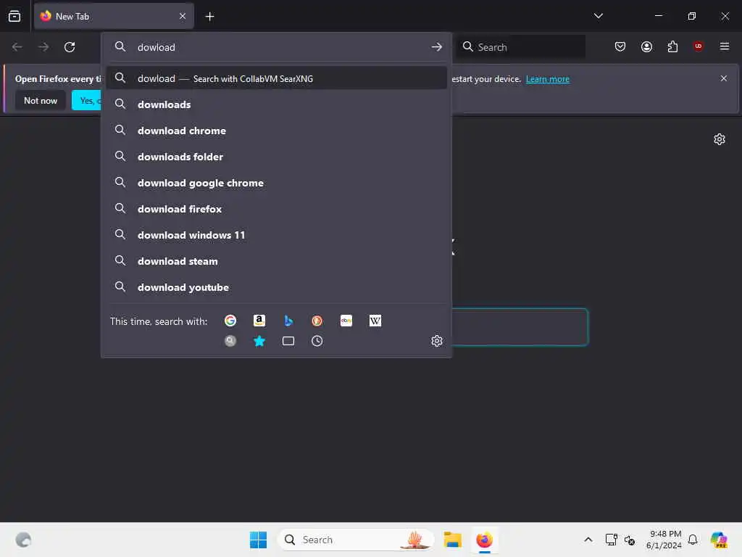Click the Firefox taskbar icon

pos(484,540)
